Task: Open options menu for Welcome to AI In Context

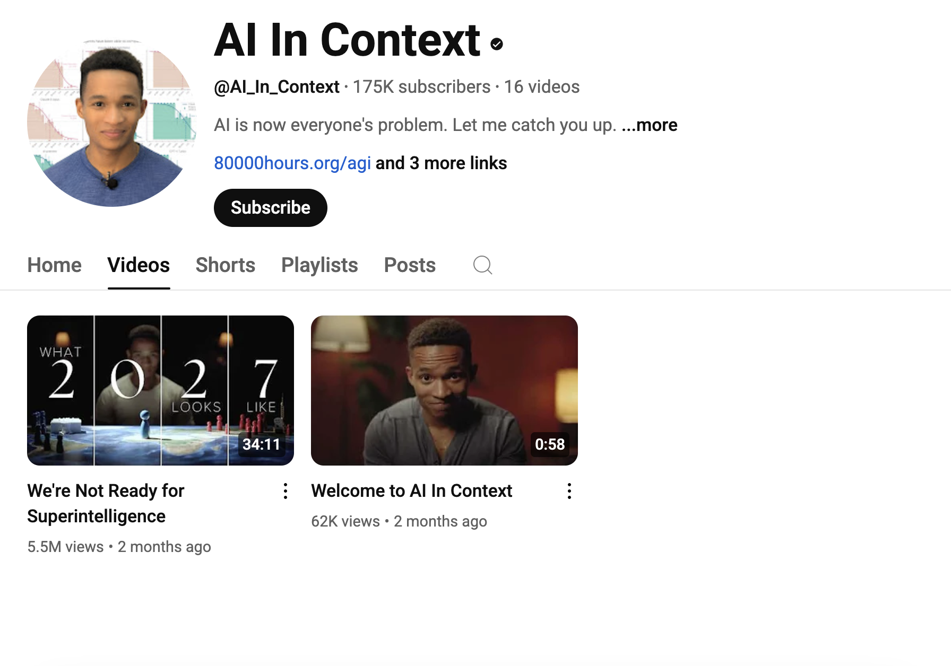Action: (569, 491)
